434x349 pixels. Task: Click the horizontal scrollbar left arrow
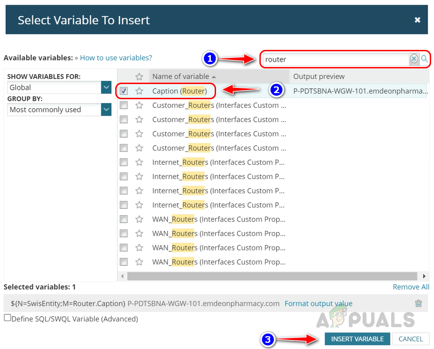pyautogui.click(x=122, y=276)
